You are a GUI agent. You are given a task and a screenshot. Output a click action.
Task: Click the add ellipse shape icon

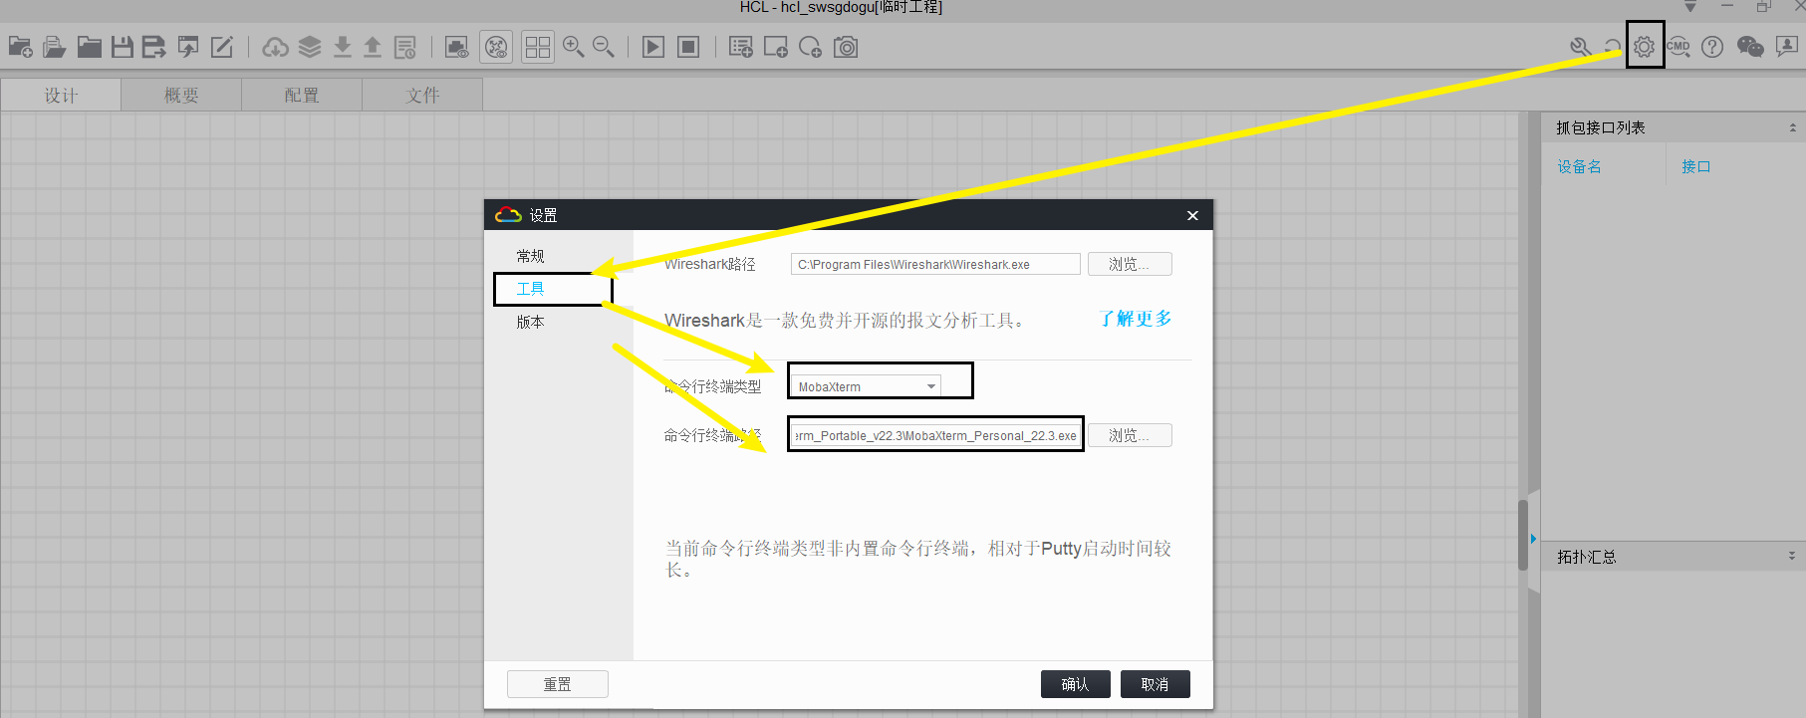(x=811, y=47)
